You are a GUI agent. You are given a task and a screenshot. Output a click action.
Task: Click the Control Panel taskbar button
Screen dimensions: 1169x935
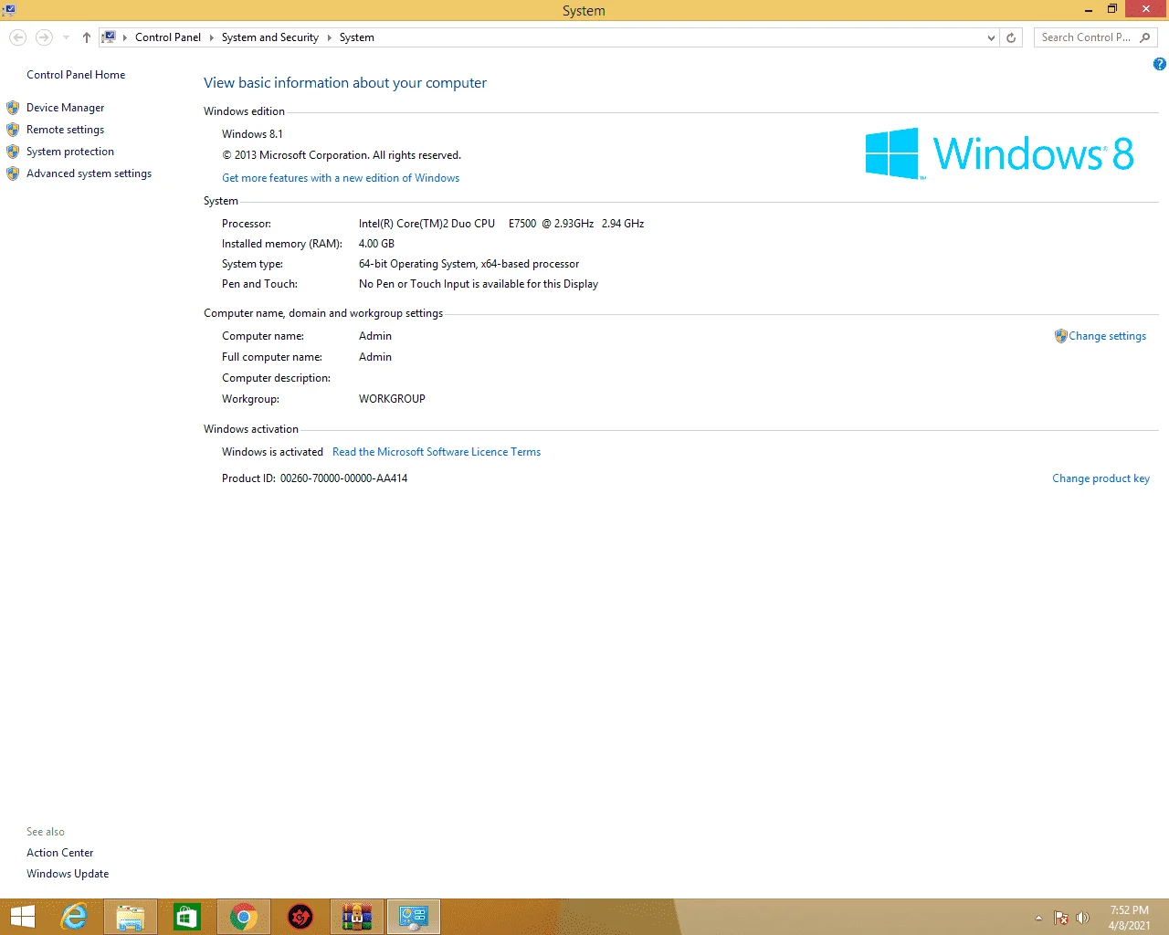[414, 917]
